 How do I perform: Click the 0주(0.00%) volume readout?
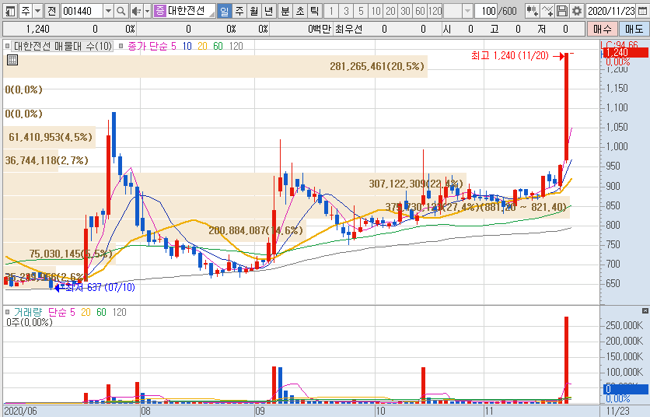point(30,322)
